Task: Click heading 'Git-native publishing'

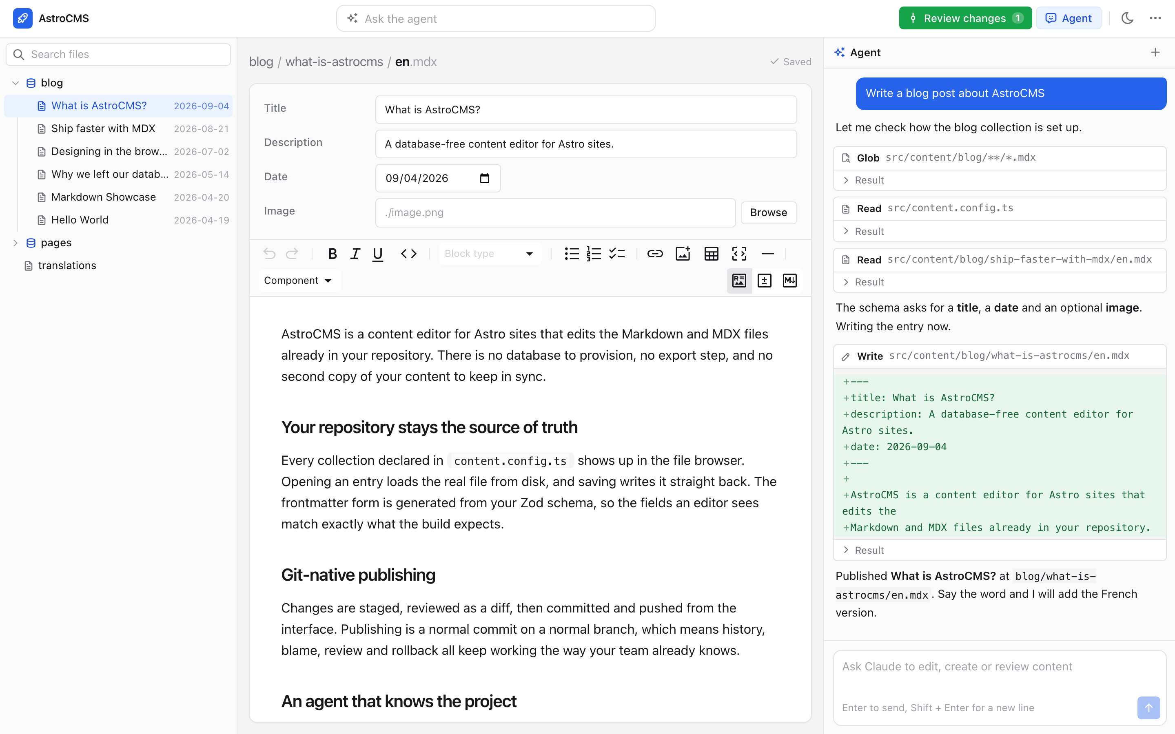Action: [358, 575]
